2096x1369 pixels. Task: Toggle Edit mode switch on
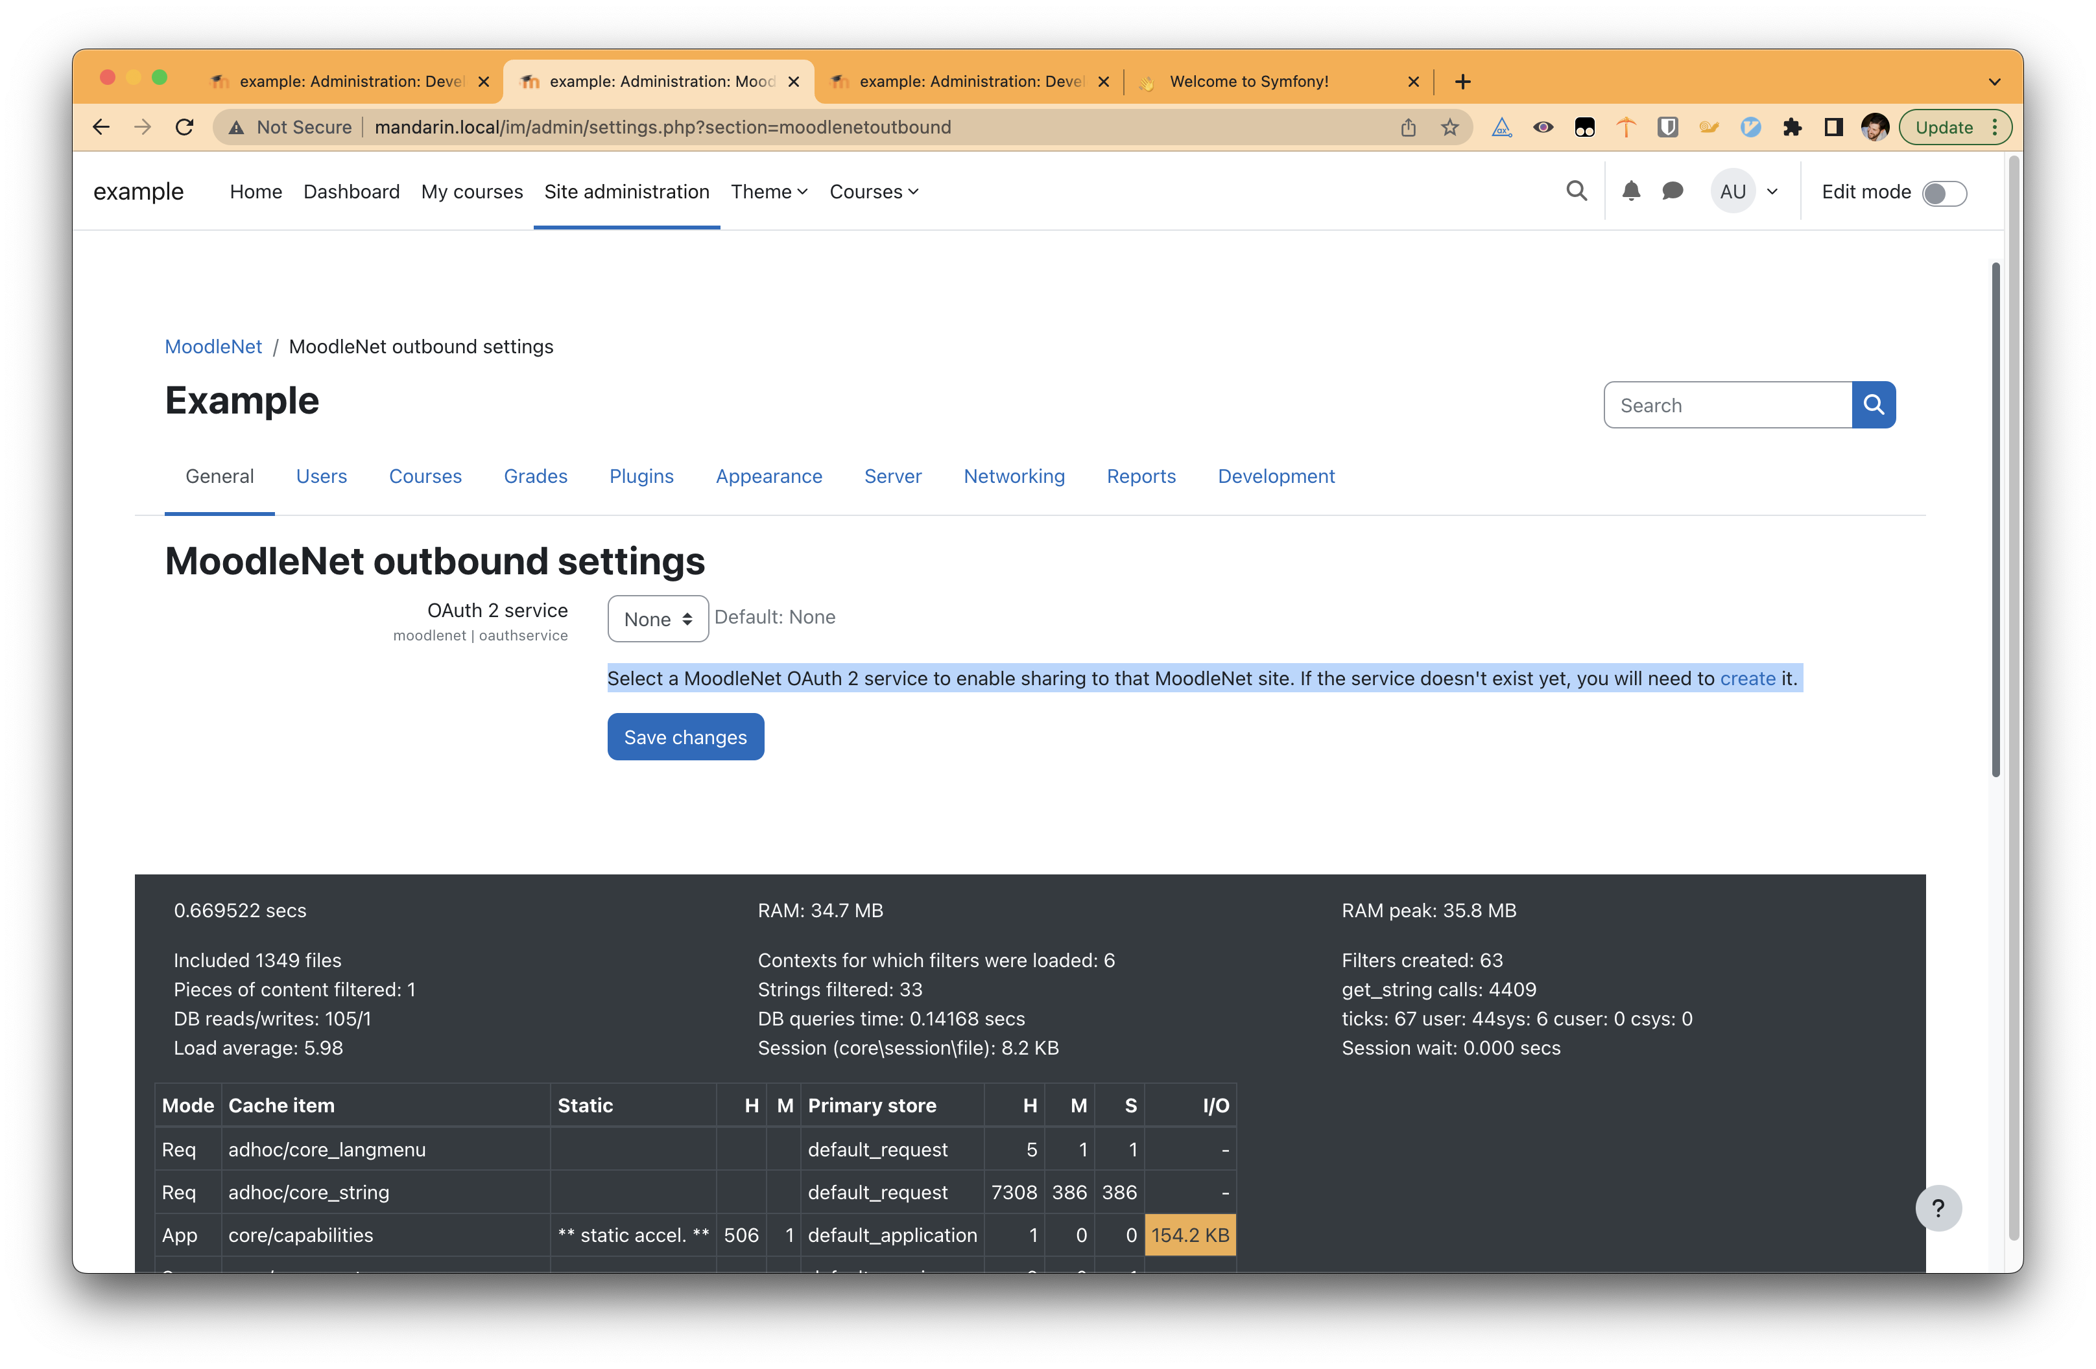(1944, 193)
